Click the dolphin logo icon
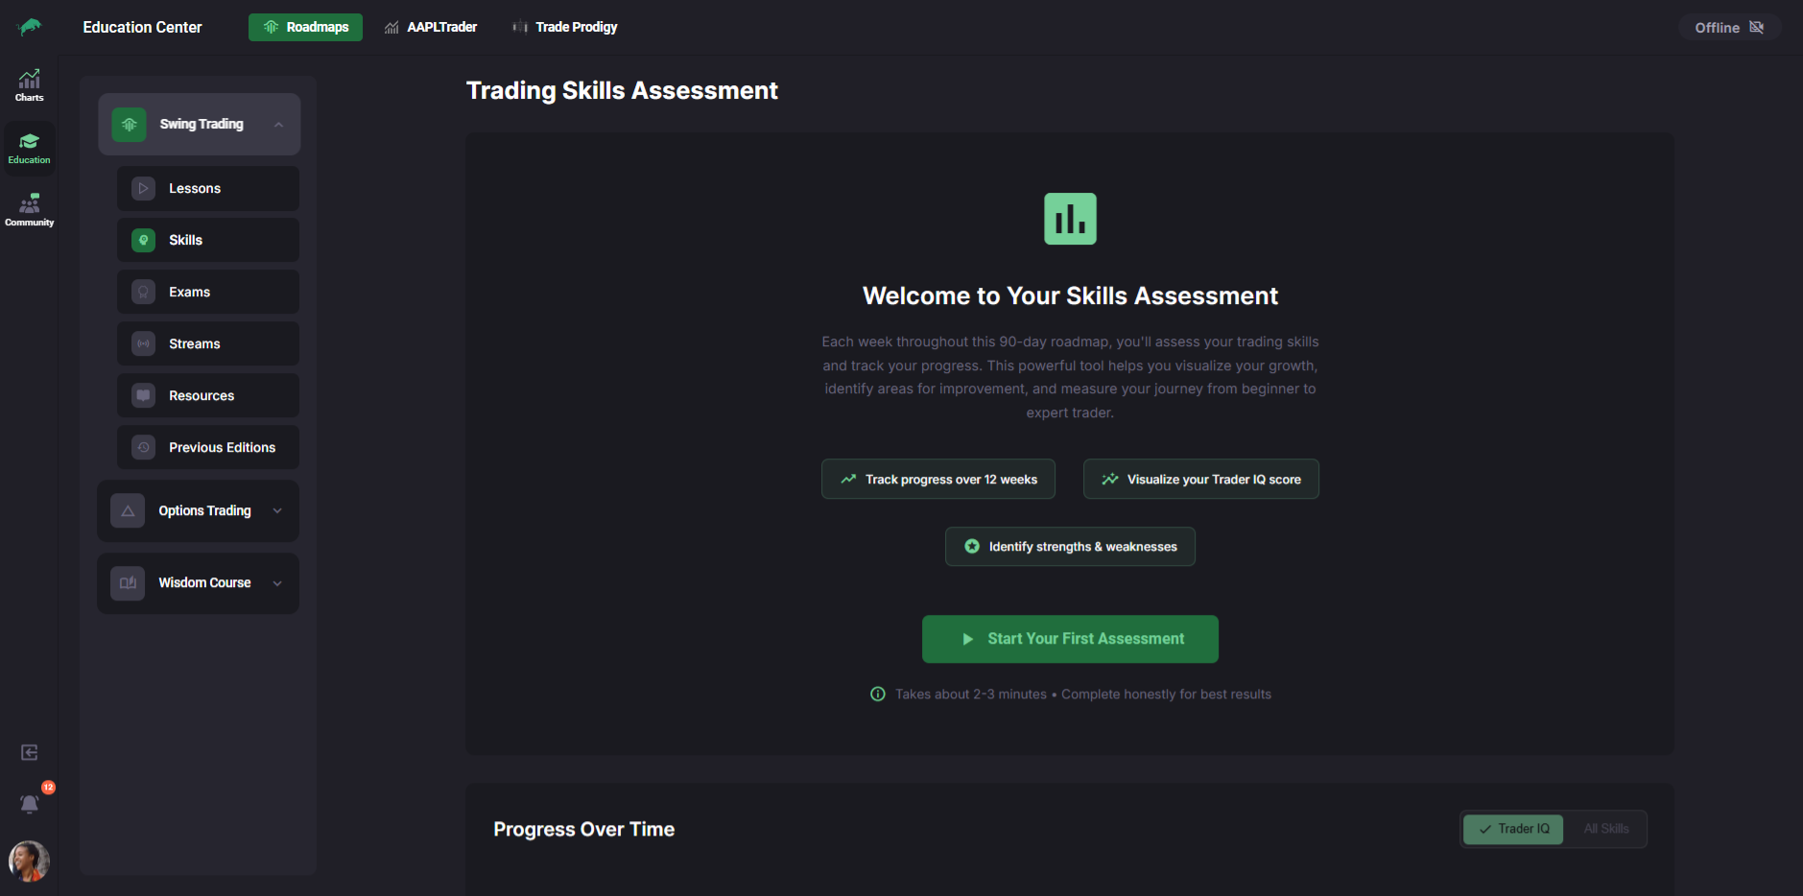 [x=30, y=27]
